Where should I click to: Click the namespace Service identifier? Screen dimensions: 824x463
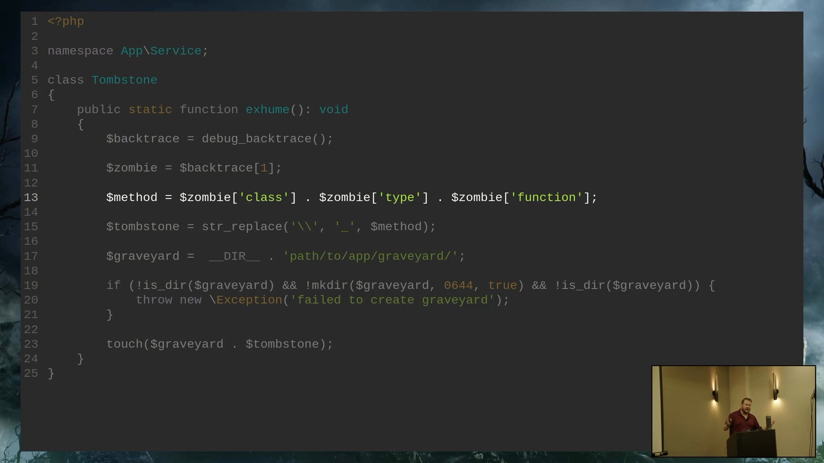point(176,51)
